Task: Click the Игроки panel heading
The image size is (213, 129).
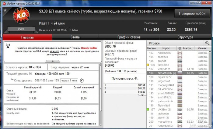Action: point(154,43)
